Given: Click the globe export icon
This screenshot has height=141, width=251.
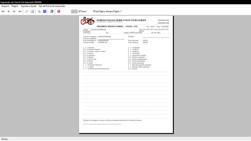Looking at the screenshot, I should tap(51, 11).
